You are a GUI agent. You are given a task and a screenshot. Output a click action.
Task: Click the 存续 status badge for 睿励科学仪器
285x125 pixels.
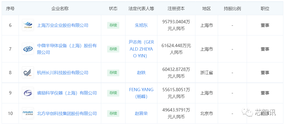[113, 93]
